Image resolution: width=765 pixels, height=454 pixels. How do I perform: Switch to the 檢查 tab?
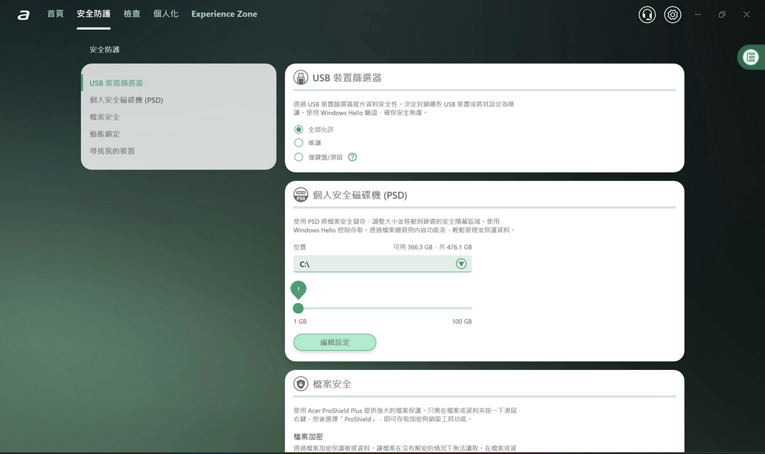[x=132, y=14]
